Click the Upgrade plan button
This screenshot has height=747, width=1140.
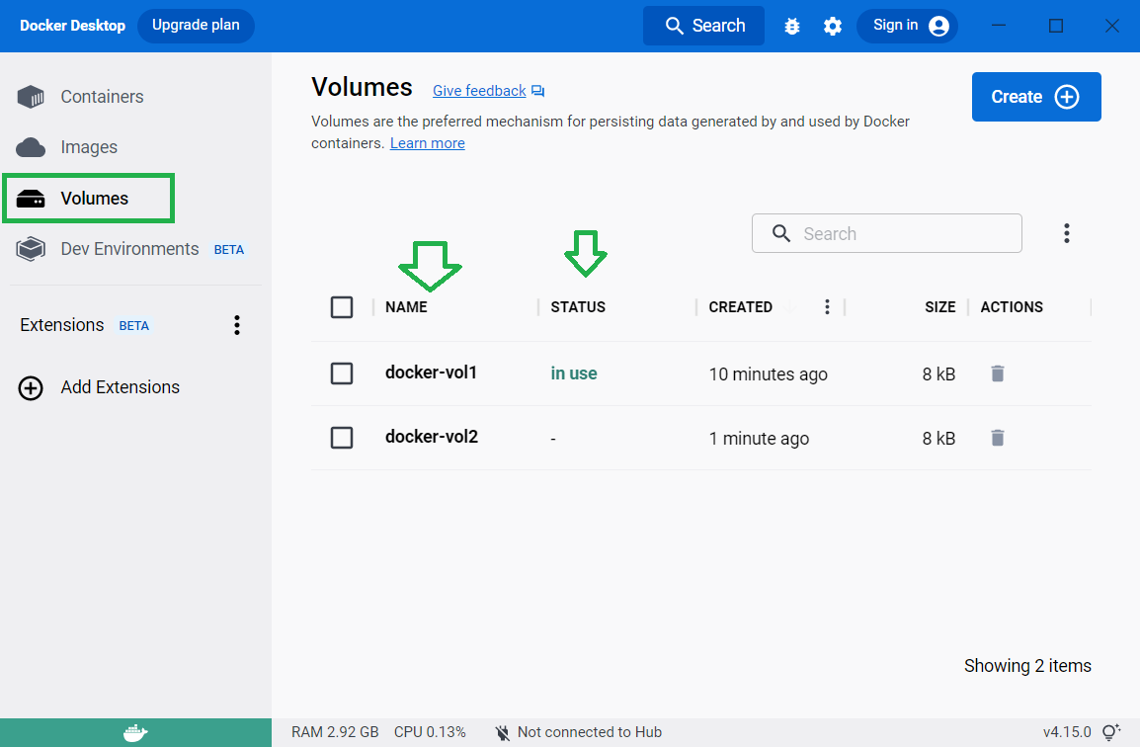[196, 26]
